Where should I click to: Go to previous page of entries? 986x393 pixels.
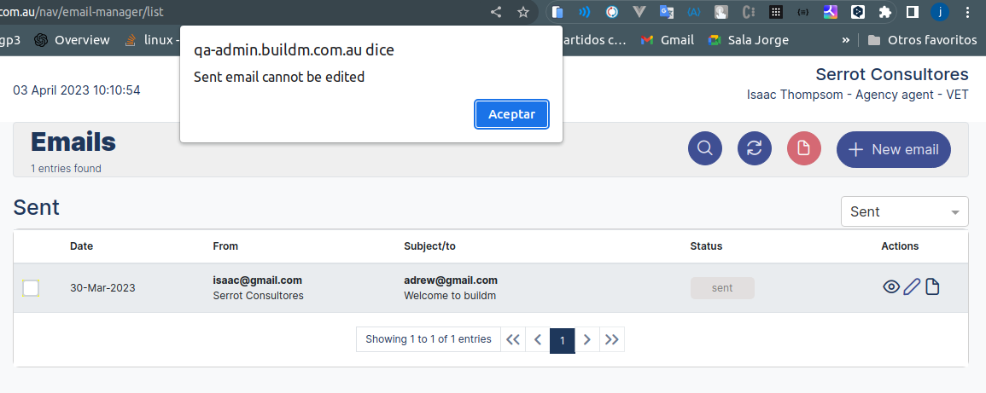coord(538,339)
